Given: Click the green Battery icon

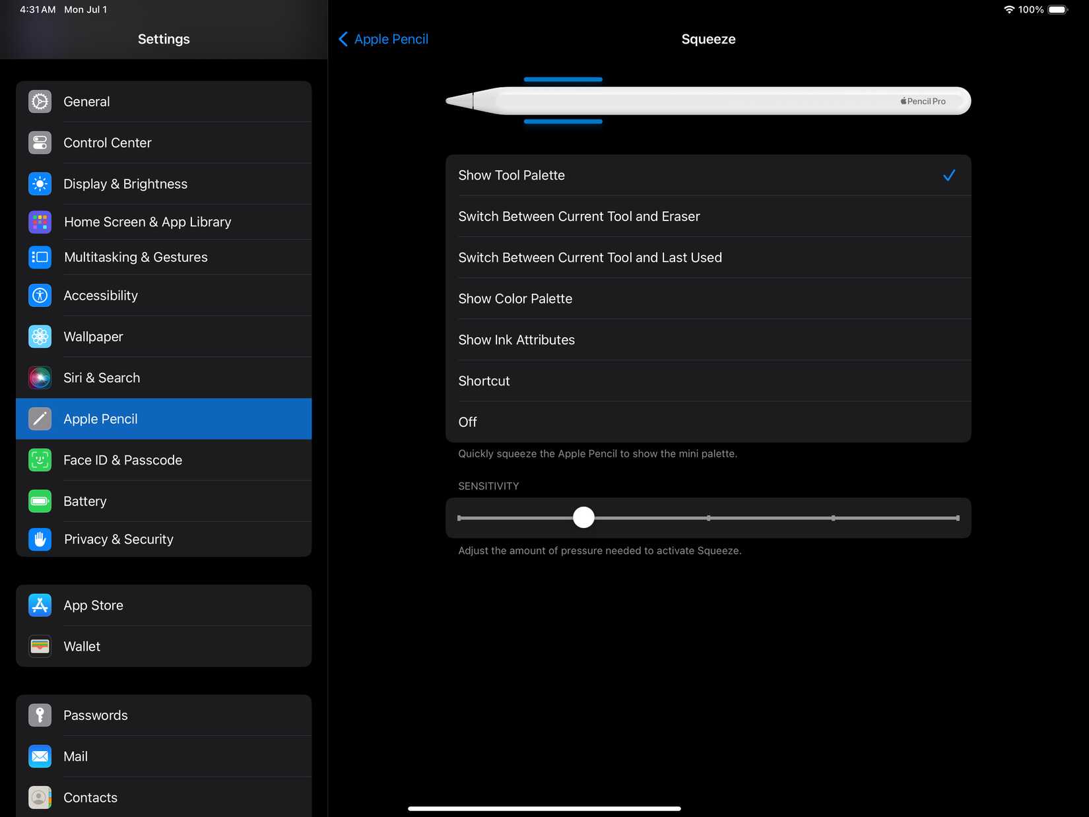Looking at the screenshot, I should pos(40,501).
